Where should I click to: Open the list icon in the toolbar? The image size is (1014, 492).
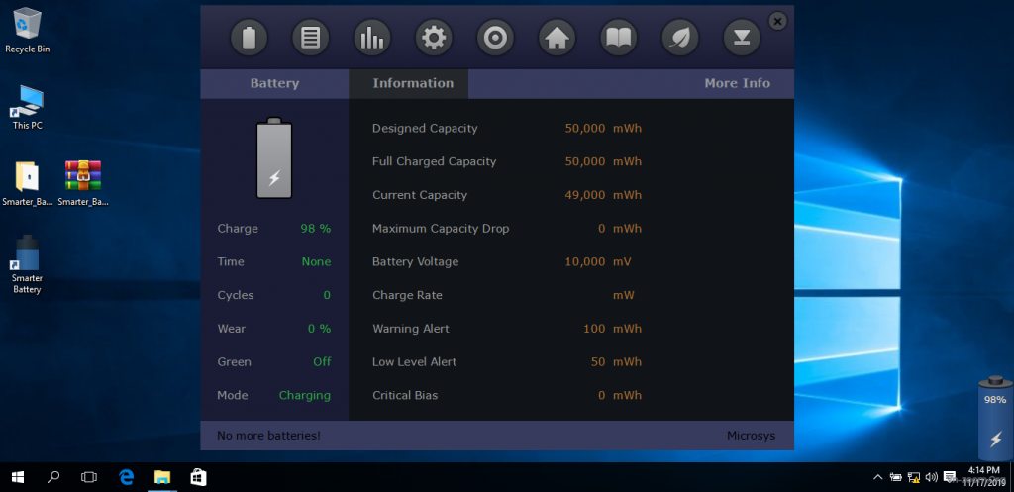(x=310, y=38)
